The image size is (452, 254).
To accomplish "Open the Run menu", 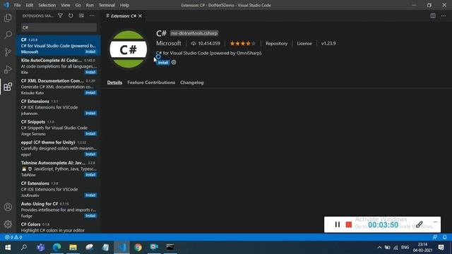I will [90, 5].
